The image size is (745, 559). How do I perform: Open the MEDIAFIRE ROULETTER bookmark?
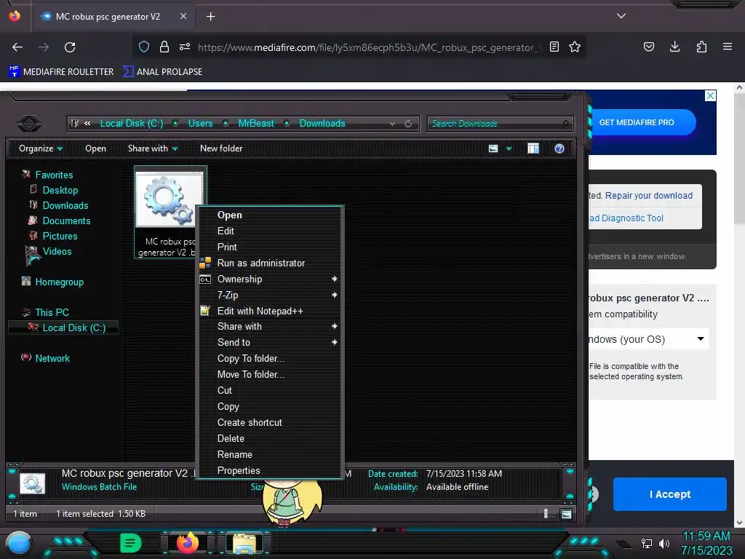click(x=61, y=72)
